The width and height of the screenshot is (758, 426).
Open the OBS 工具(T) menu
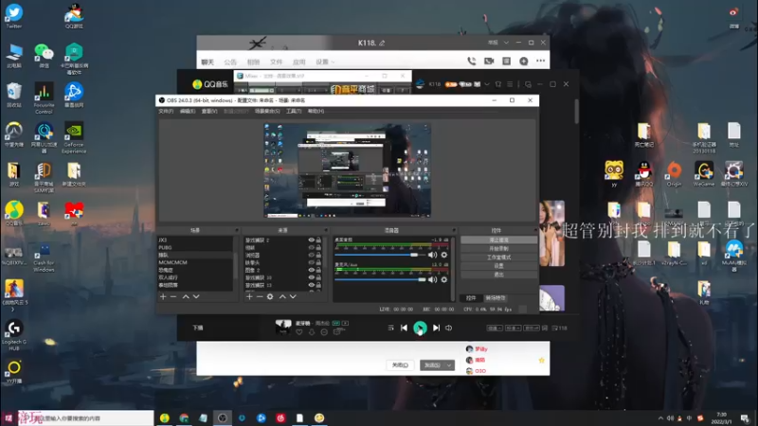tap(294, 111)
